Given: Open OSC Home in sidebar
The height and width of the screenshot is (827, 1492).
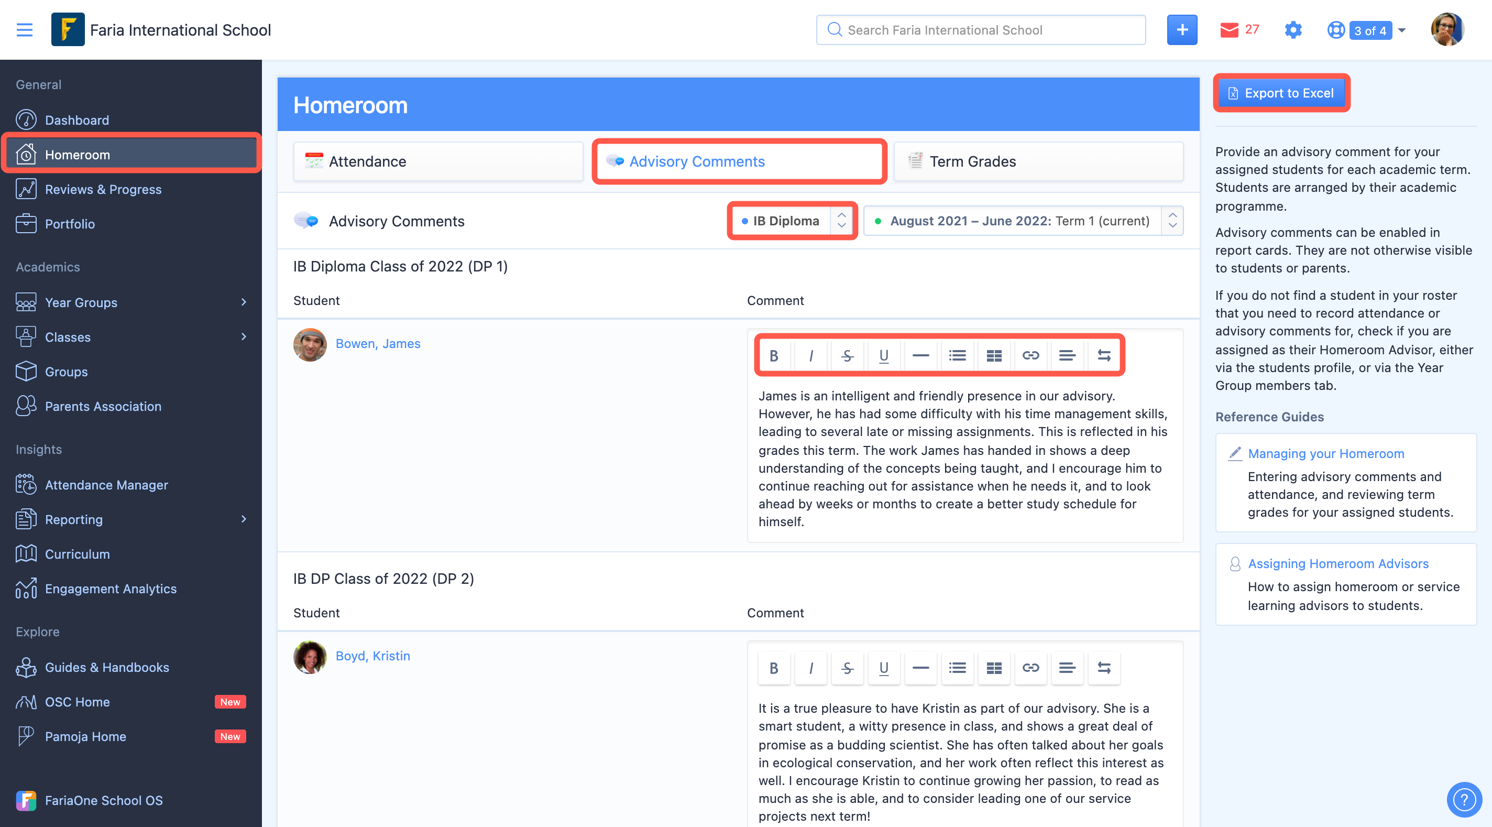Looking at the screenshot, I should click(x=131, y=702).
